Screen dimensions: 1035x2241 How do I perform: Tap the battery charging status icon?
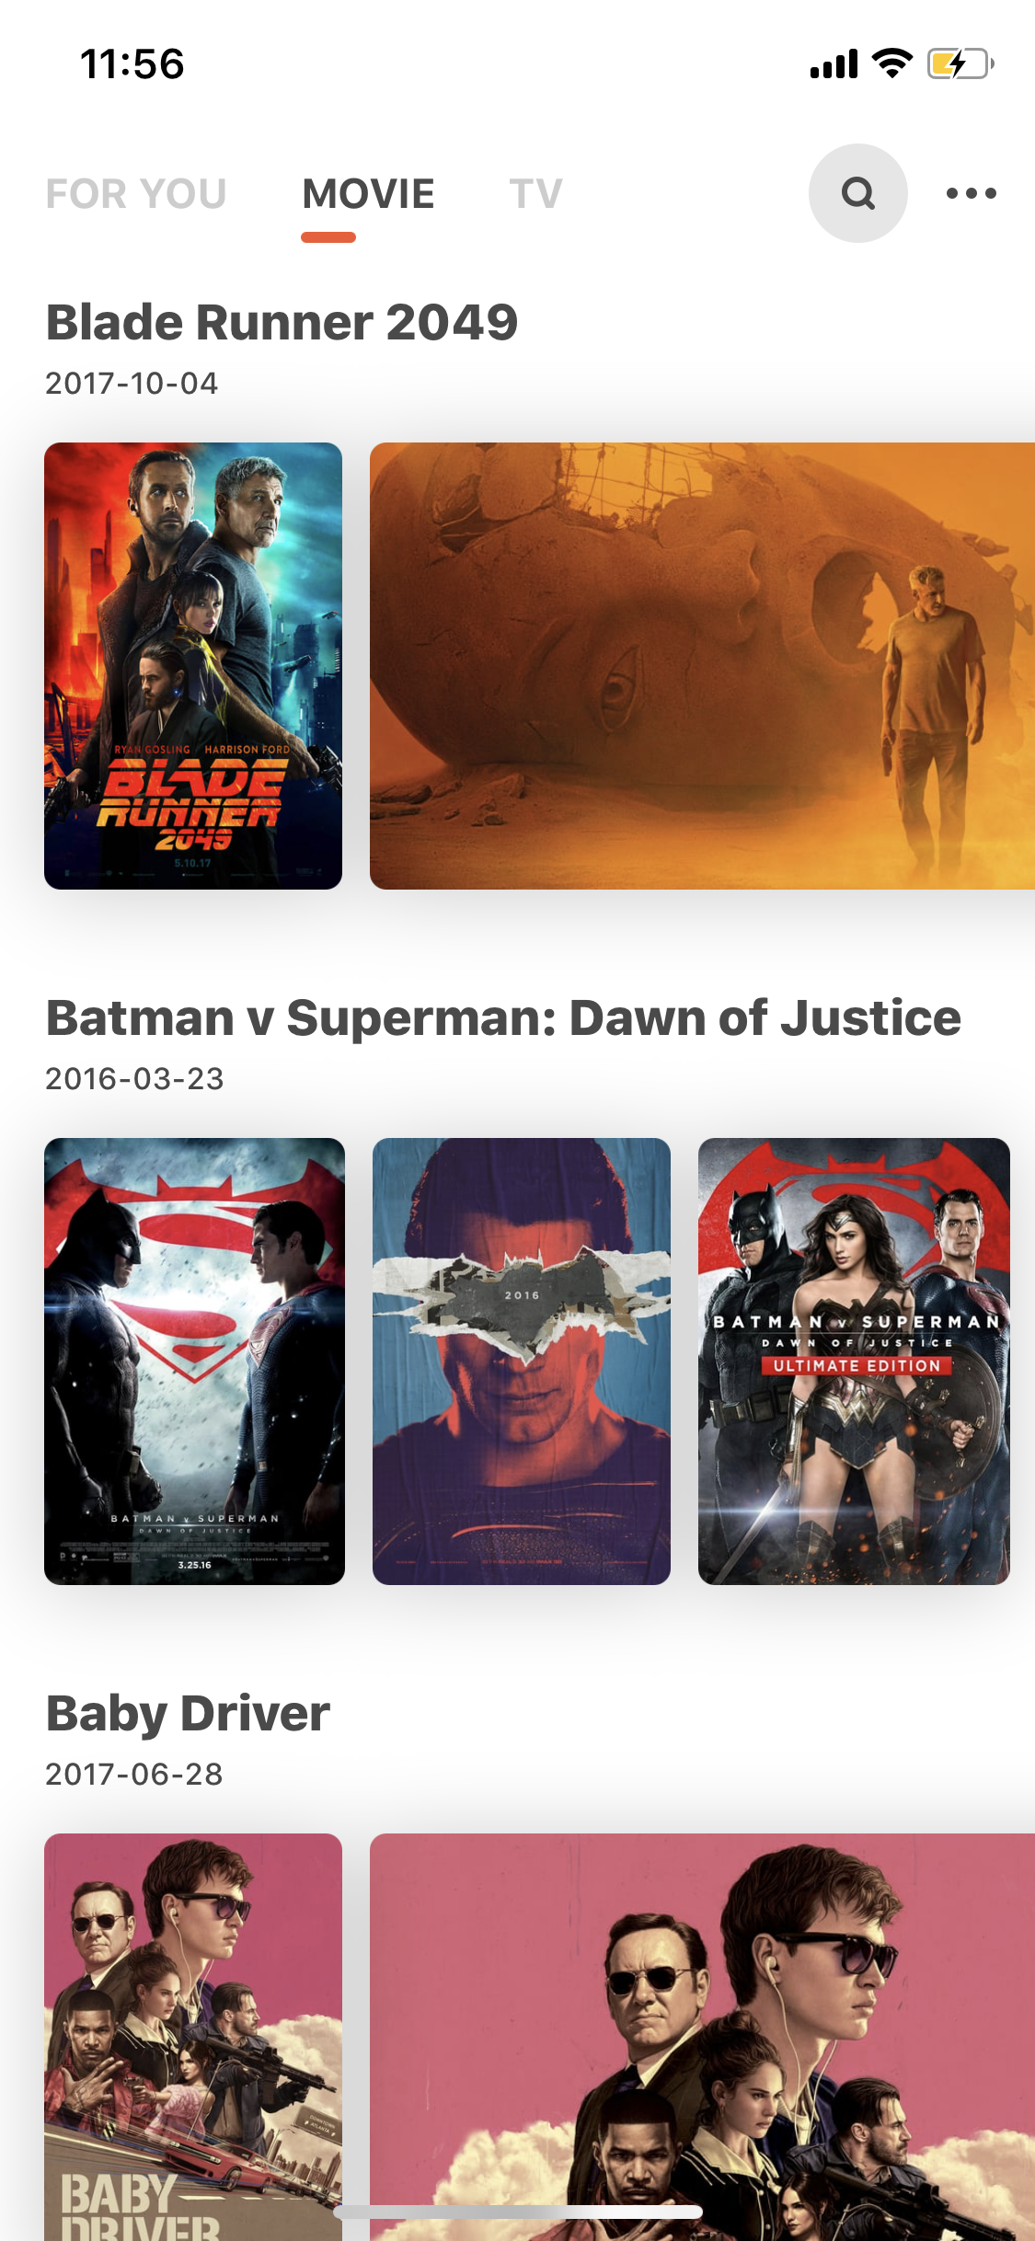coord(960,63)
